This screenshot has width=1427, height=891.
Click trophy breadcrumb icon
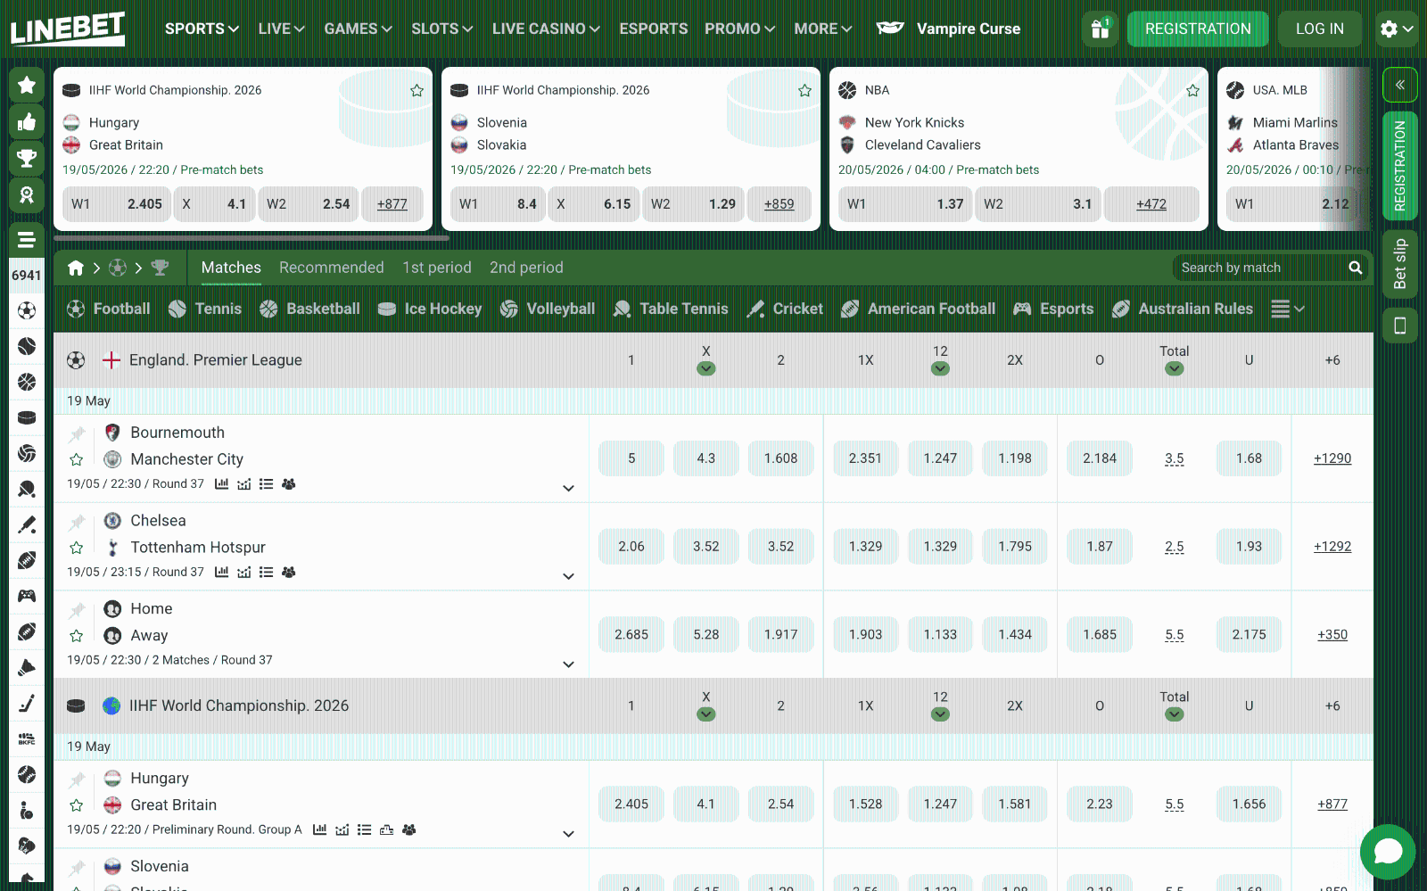pyautogui.click(x=160, y=268)
